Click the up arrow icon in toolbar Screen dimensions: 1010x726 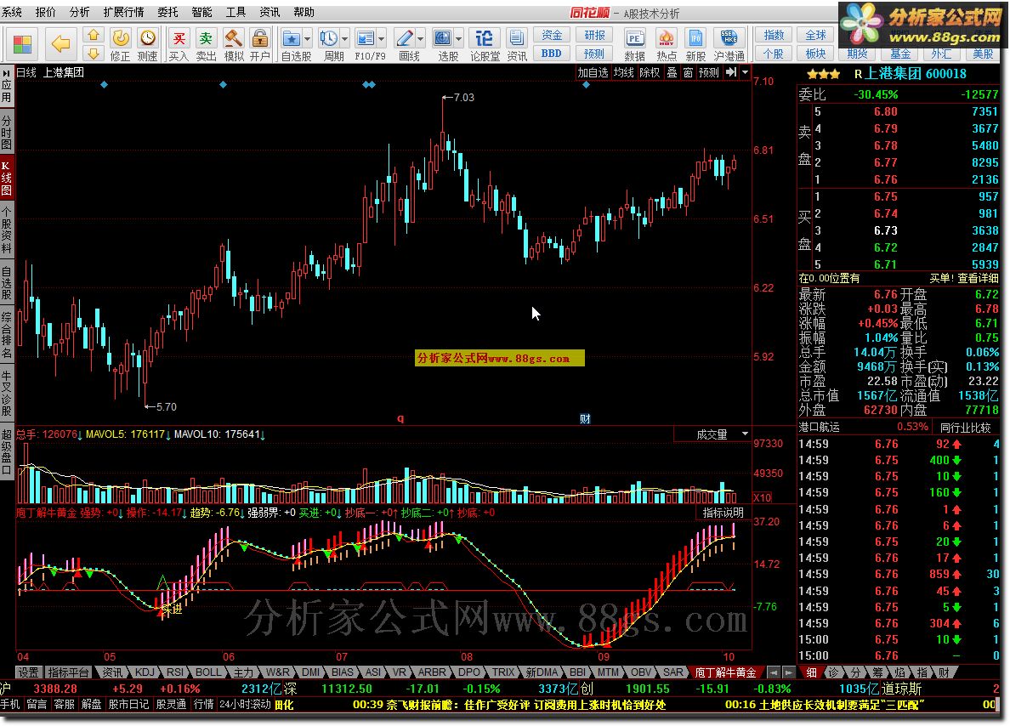coord(94,36)
